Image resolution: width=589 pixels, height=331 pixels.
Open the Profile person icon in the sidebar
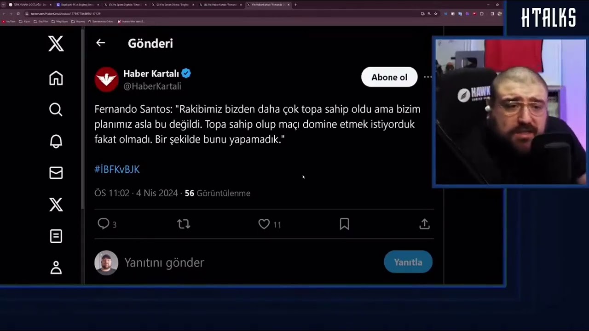click(56, 268)
